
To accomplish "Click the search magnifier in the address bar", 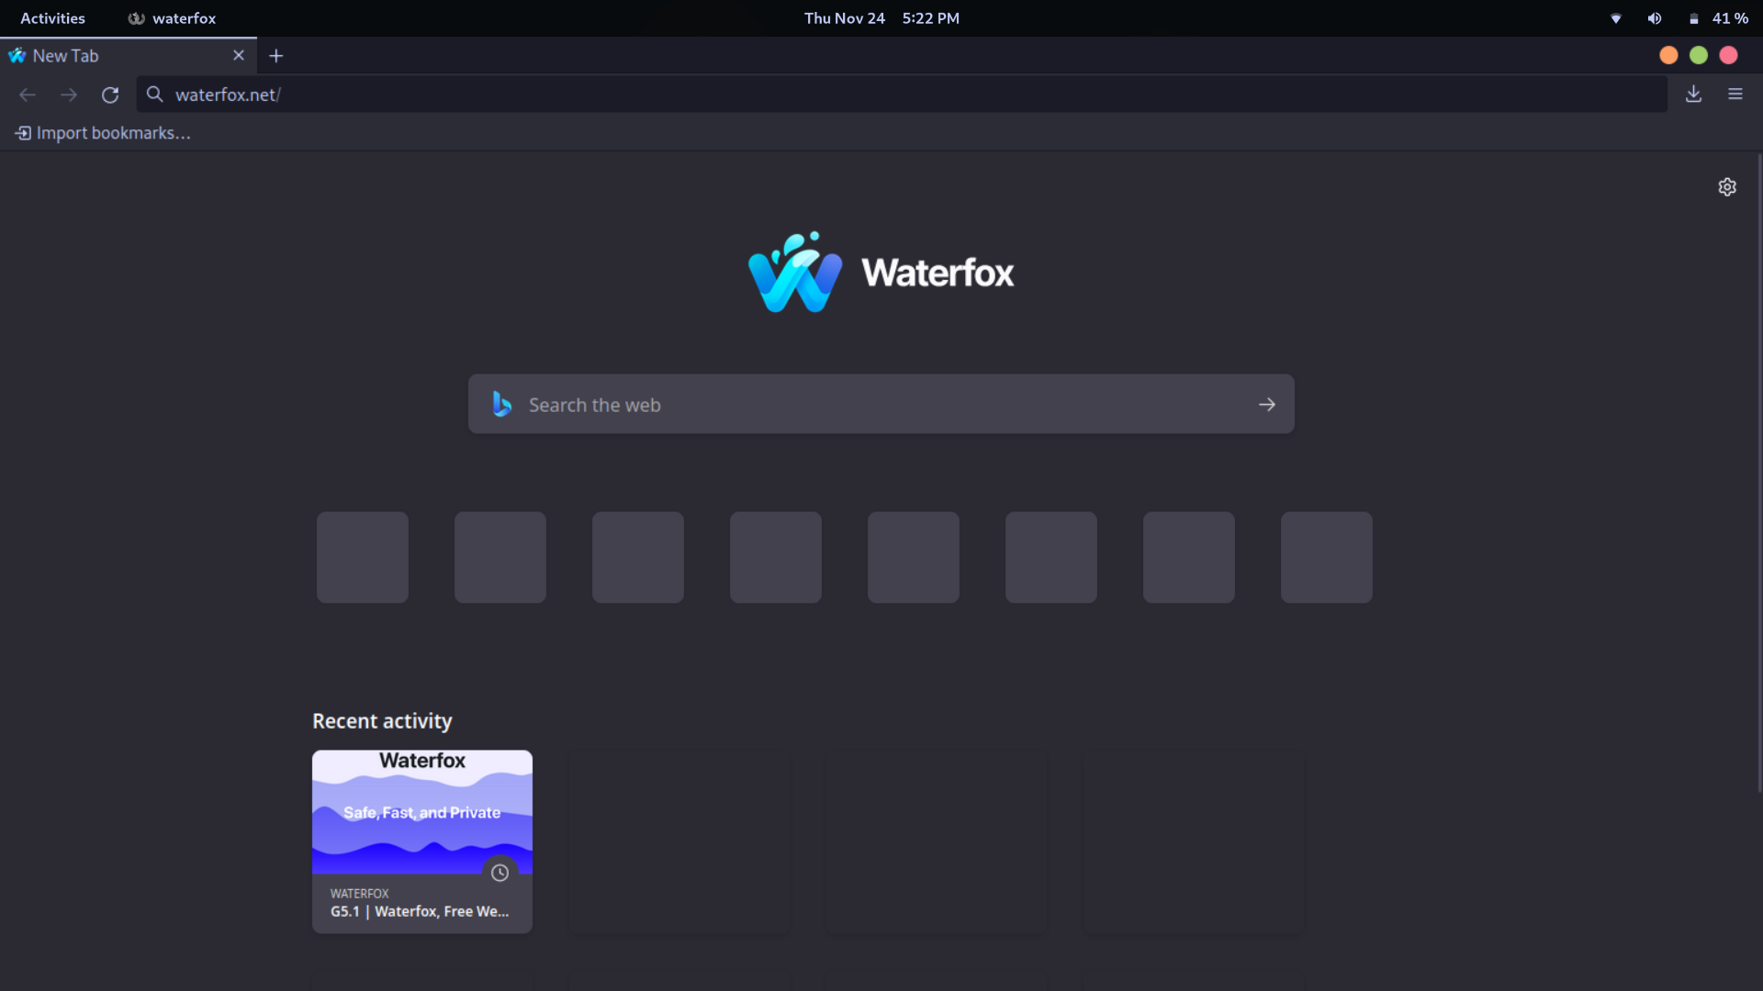I will 154,95.
